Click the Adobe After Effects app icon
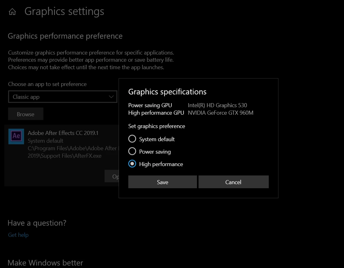Viewport: 344px width, 268px height. coord(16,136)
